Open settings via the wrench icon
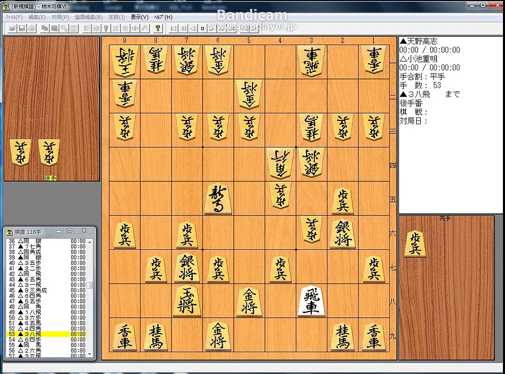This screenshot has height=374, width=505. tap(64, 29)
